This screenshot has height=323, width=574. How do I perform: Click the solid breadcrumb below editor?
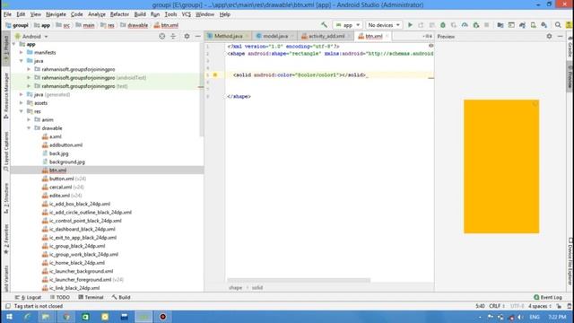pos(257,288)
